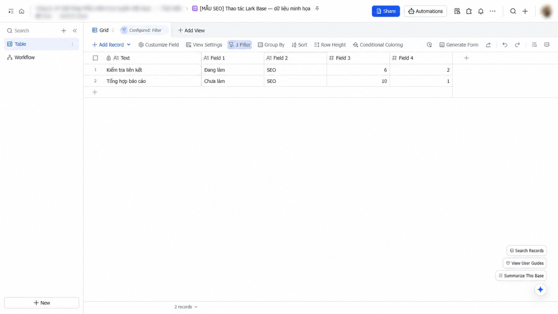This screenshot has height=314, width=558.
Task: Collapse the sidebar with double chevron
Action: pos(75,31)
